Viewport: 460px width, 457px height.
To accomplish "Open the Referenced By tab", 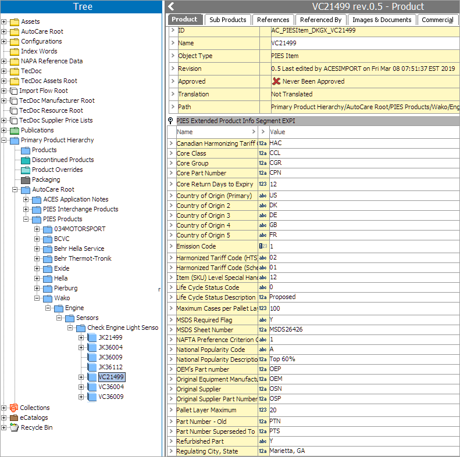I will [x=320, y=20].
